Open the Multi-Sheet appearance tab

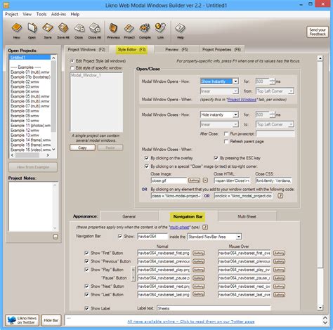pyautogui.click(x=247, y=216)
